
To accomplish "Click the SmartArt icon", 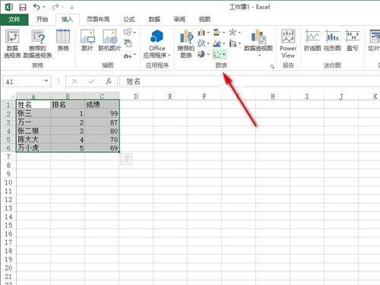I will click(128, 43).
